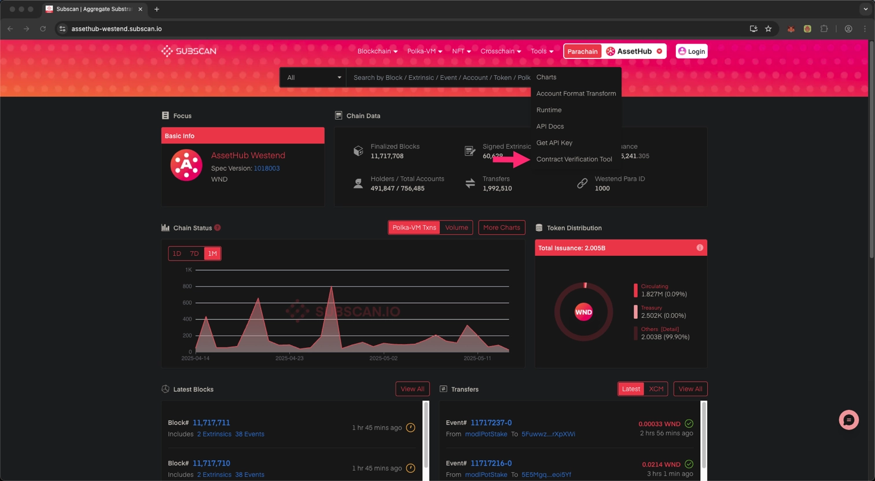Select the 1M chart range
Viewport: 875px width, 481px height.
tap(212, 254)
